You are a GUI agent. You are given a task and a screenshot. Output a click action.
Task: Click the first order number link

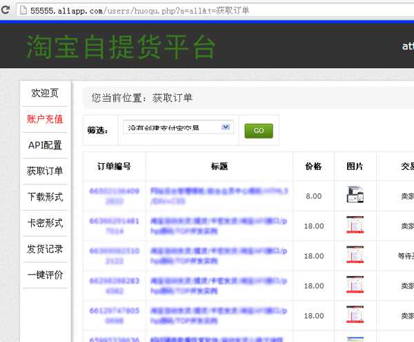115,196
